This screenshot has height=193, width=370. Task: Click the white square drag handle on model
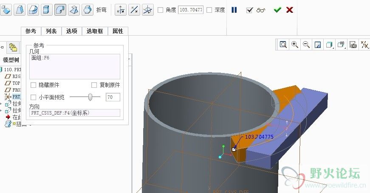coord(234,149)
